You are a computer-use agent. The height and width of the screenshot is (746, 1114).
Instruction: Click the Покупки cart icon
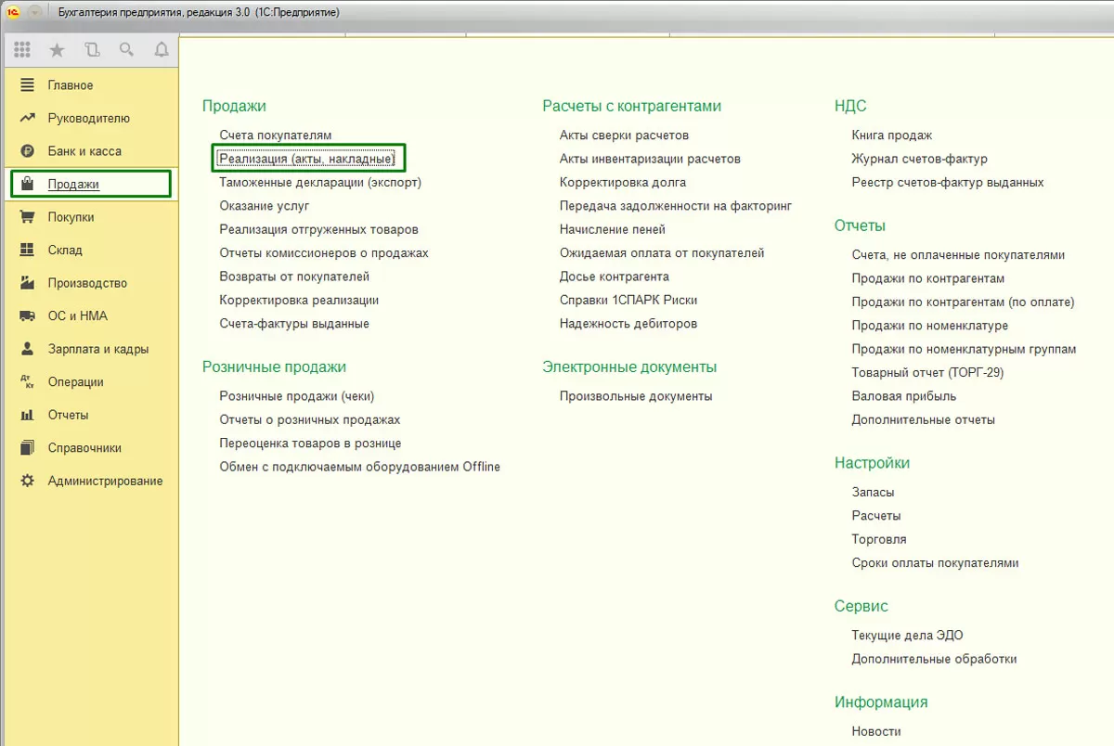[x=28, y=217]
